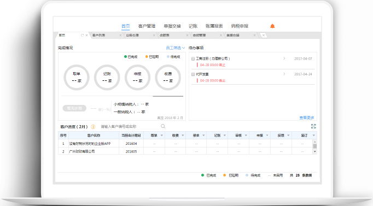Viewport: 373px width, 206px height.
Task: Click the light-blue 待完成 legend dot in chart
Action: [x=168, y=56]
